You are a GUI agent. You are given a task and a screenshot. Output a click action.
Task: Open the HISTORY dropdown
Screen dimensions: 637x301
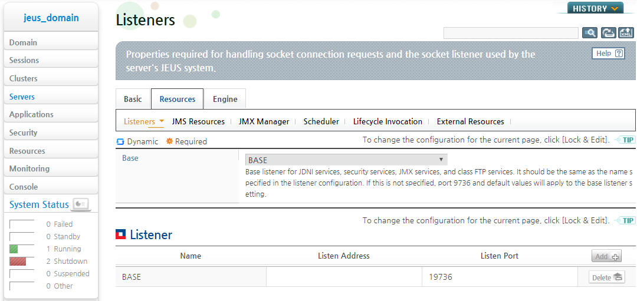[595, 8]
